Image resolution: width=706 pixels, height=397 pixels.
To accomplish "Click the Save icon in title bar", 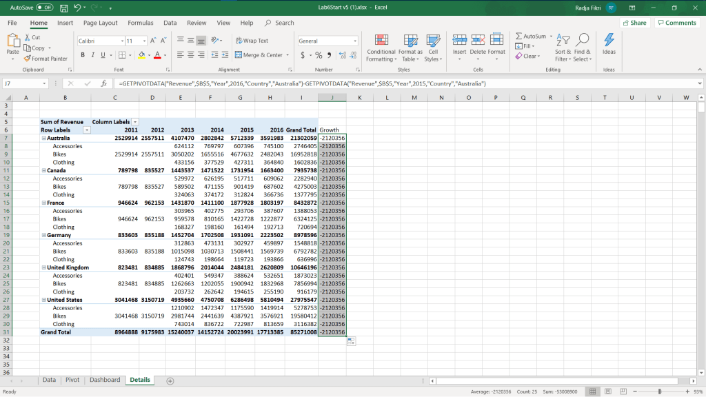I will (64, 8).
